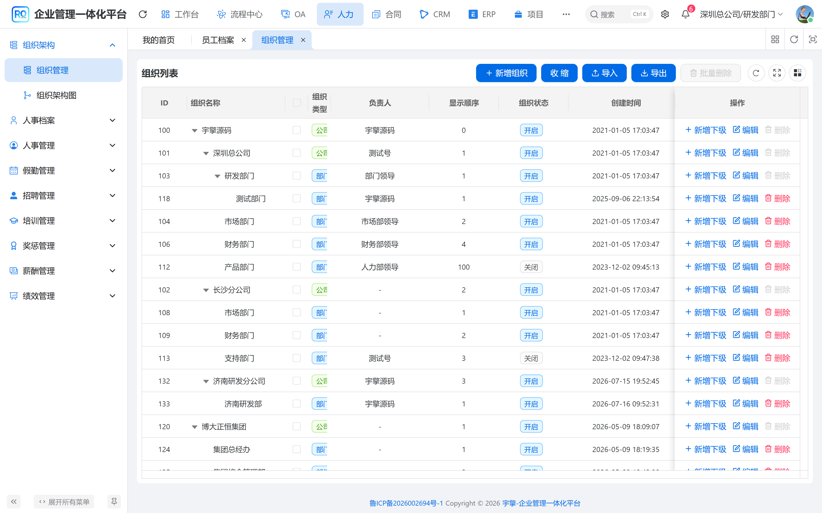Click the 收缩 button

pyautogui.click(x=559, y=73)
